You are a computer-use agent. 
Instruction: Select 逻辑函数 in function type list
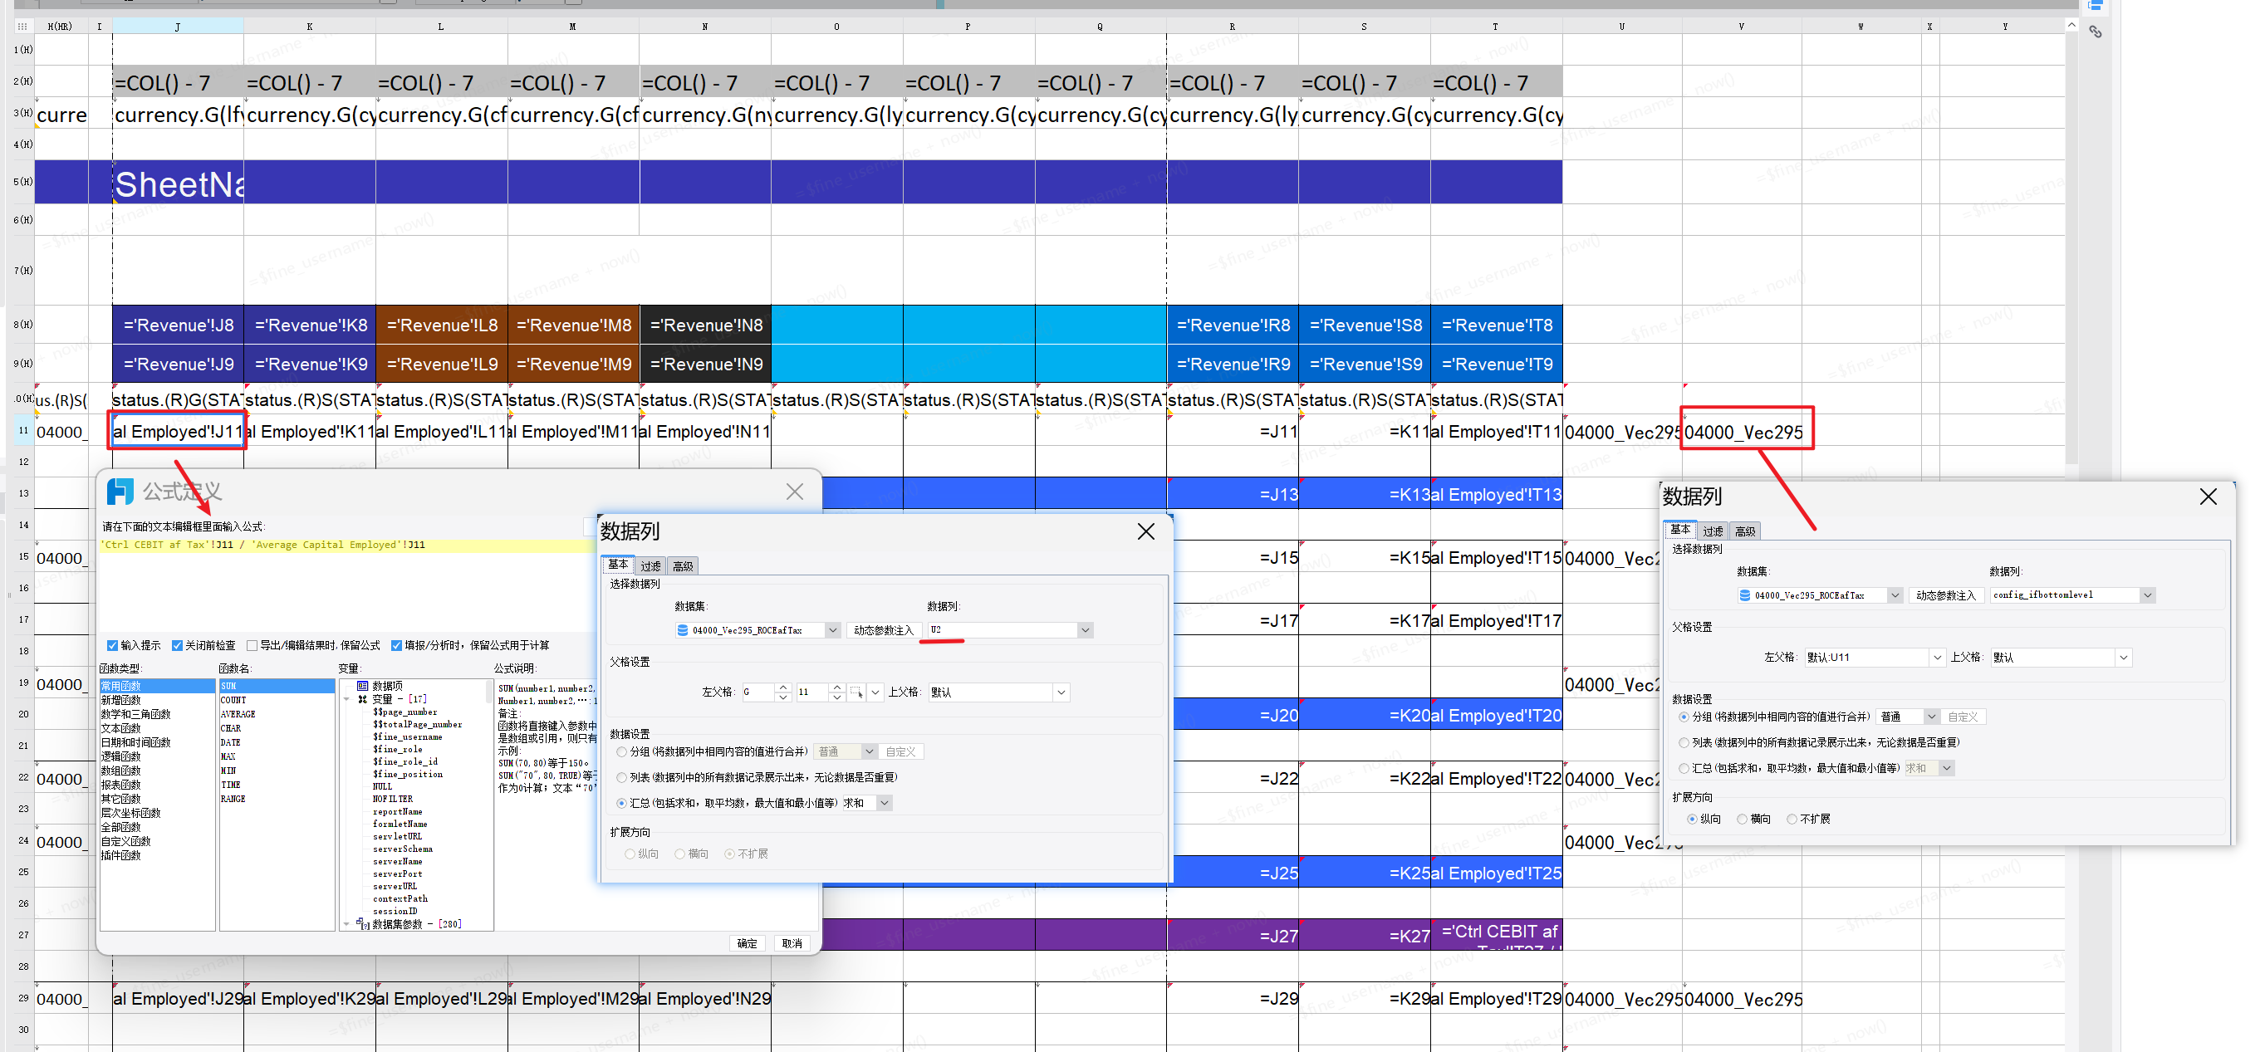click(120, 756)
